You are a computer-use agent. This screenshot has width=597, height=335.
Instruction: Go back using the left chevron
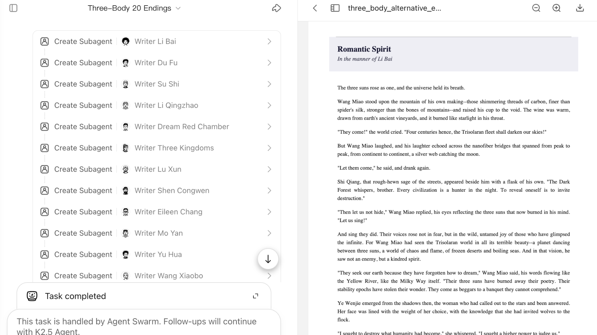315,8
